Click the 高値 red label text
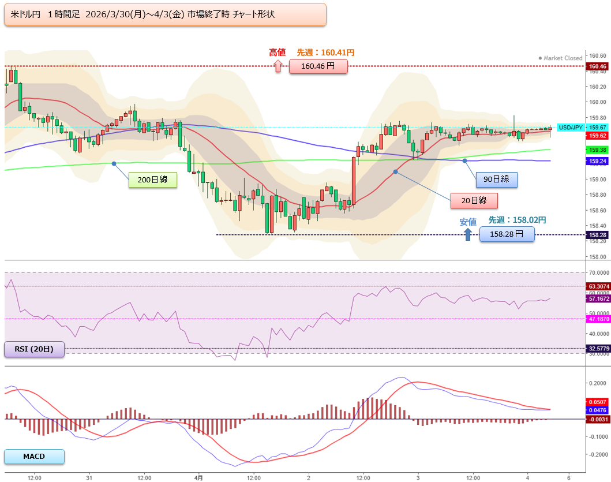Screen dimensions: 611x482 [278, 53]
